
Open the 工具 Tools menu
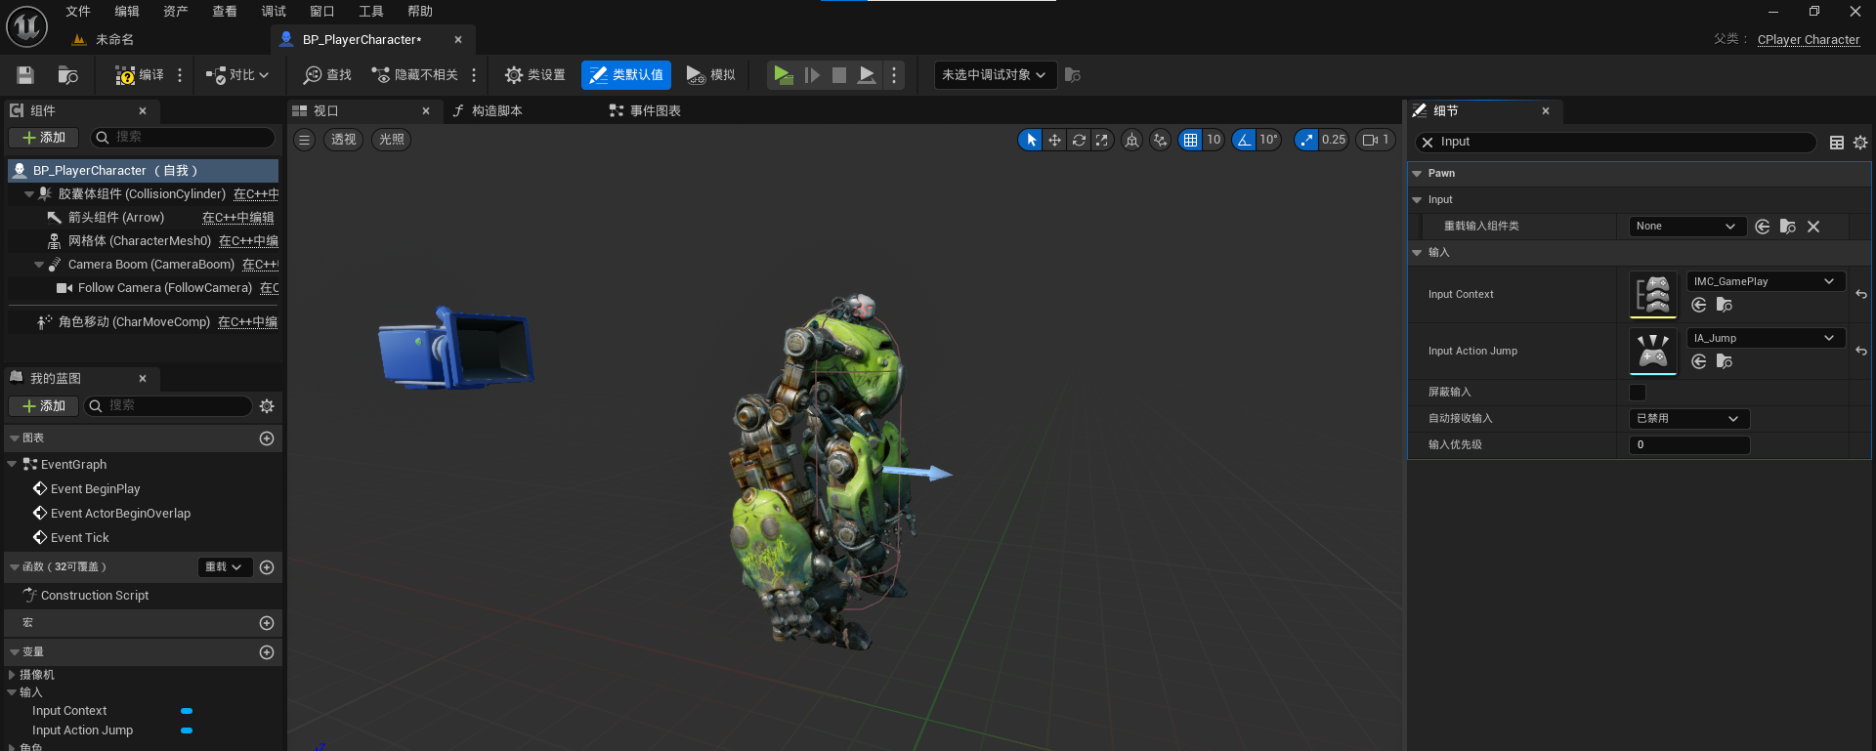click(371, 11)
